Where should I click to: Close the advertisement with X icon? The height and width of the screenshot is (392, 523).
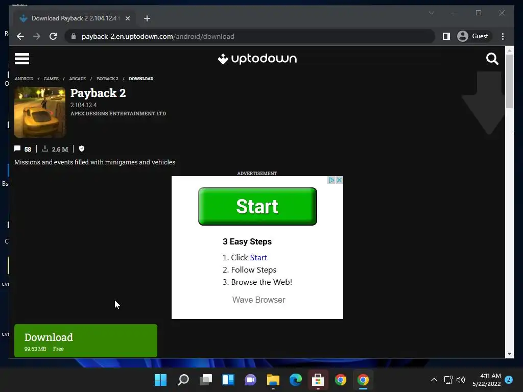click(339, 180)
